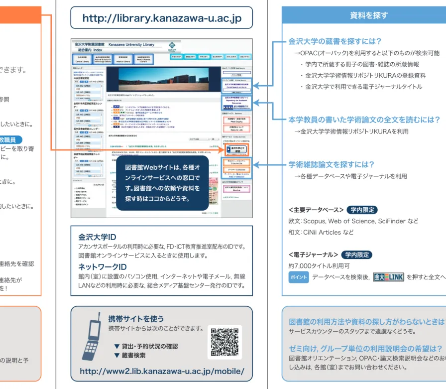Select the Central Library tab in screenshot
Image resolution: width=446 pixels, height=389 pixels.
point(82,59)
